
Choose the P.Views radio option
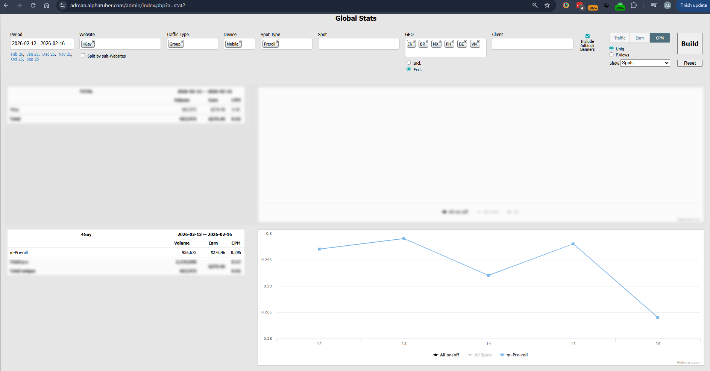coord(611,55)
